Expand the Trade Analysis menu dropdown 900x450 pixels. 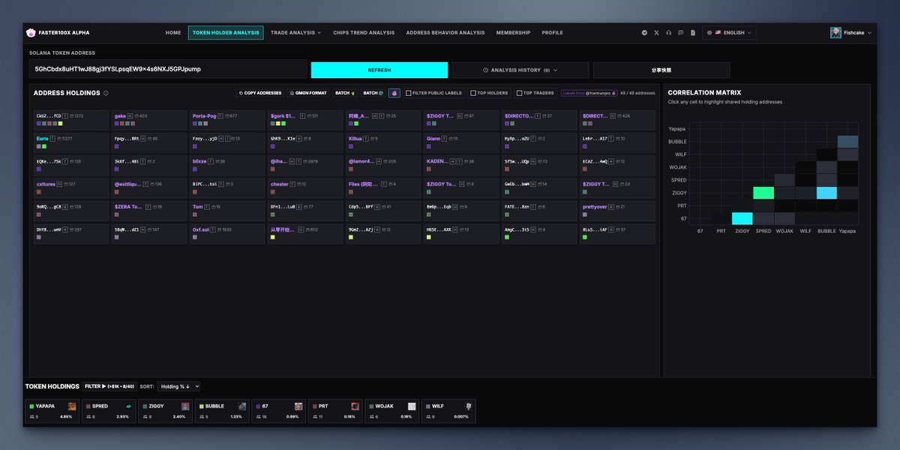(x=296, y=32)
